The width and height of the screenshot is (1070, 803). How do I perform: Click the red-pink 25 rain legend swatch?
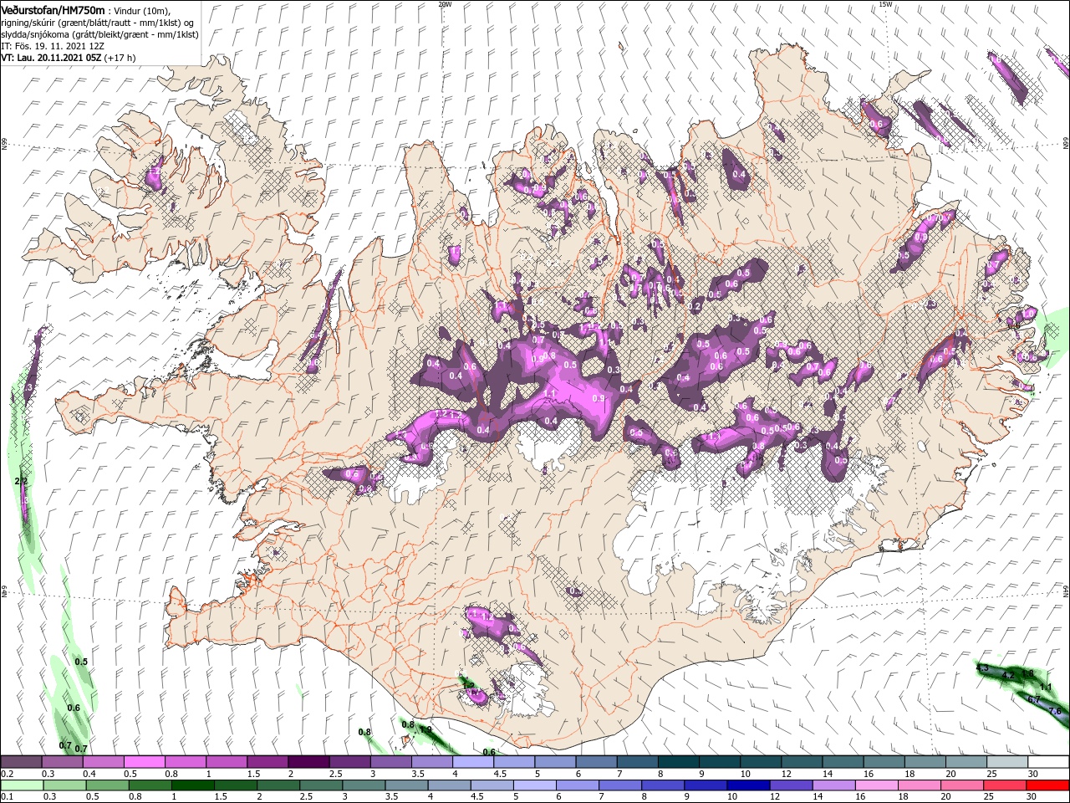click(x=1006, y=785)
